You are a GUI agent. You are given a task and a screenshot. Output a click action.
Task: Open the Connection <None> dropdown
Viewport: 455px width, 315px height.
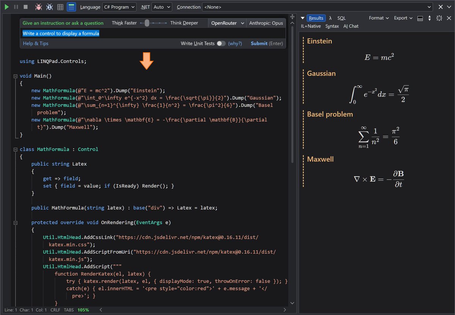[x=317, y=7]
